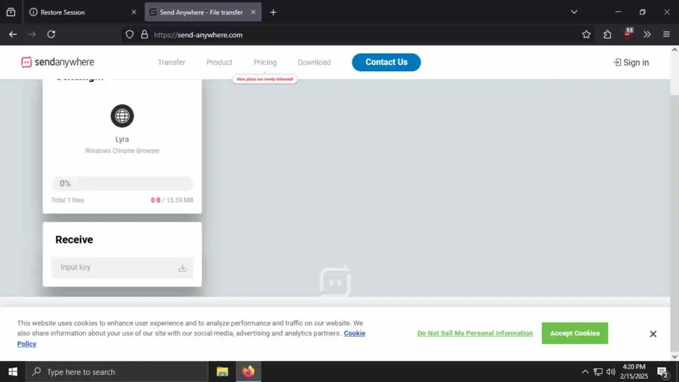
Task: Open Do Not Sell My Personal Information
Action: coord(475,333)
